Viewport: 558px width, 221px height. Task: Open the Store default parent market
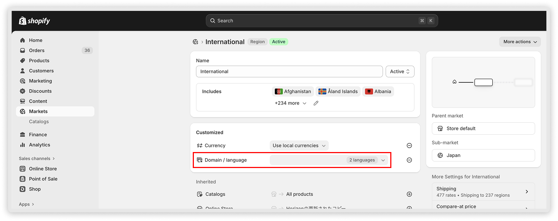(x=483, y=128)
